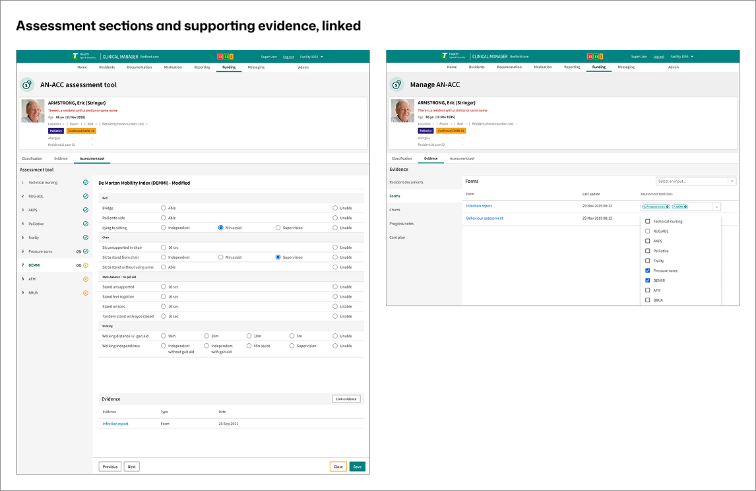Expand the assessment tool links dropdown for Infection report

point(716,207)
